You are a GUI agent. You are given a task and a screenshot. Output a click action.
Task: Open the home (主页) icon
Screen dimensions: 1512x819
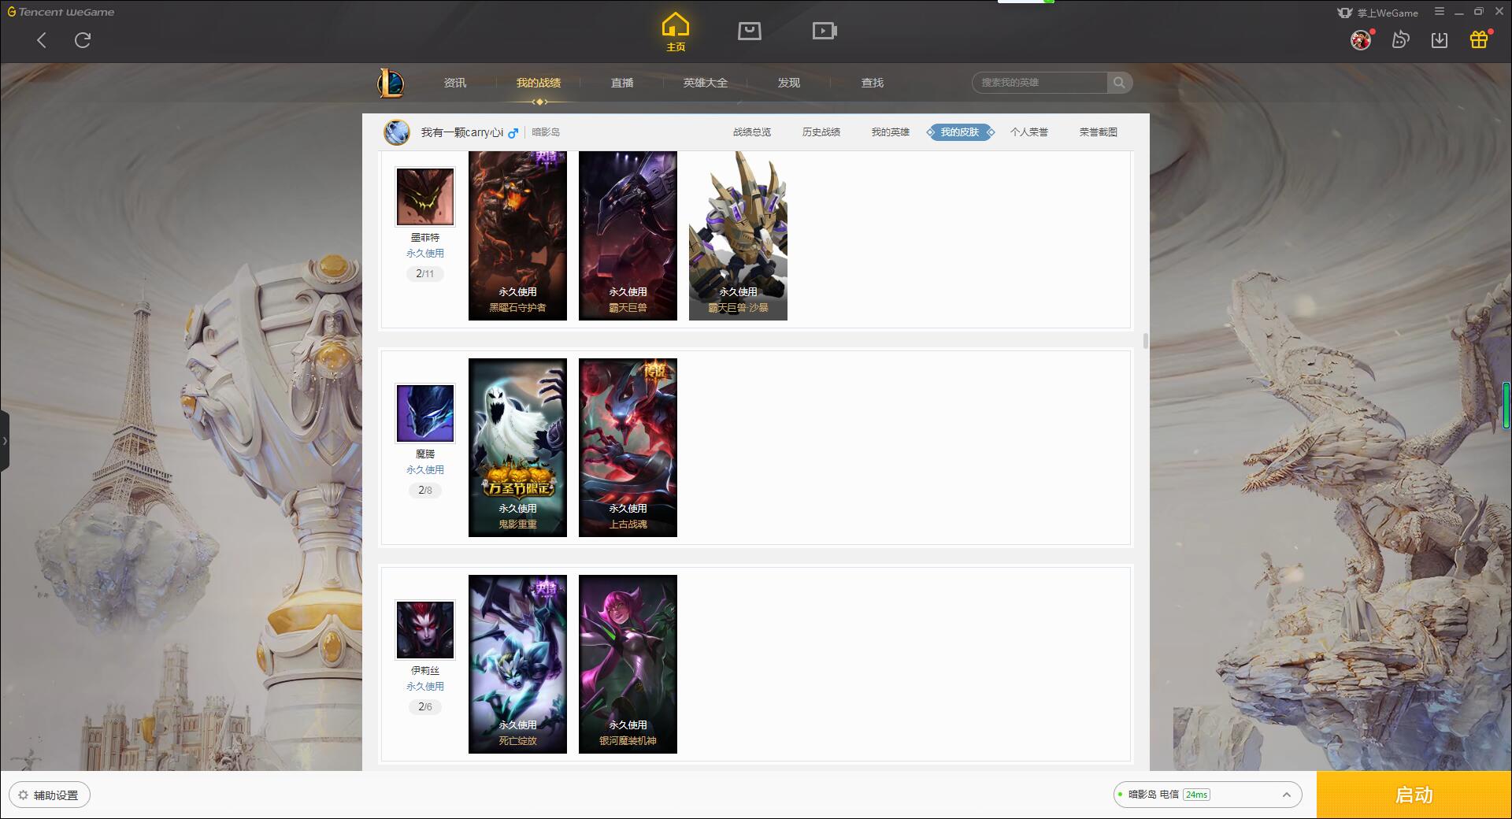675,31
